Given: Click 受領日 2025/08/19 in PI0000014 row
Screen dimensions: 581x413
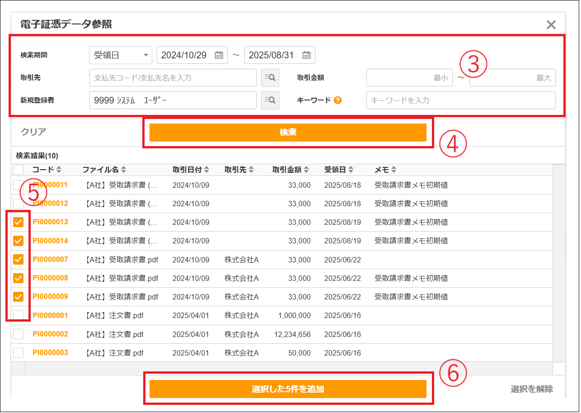Looking at the screenshot, I should coord(342,241).
